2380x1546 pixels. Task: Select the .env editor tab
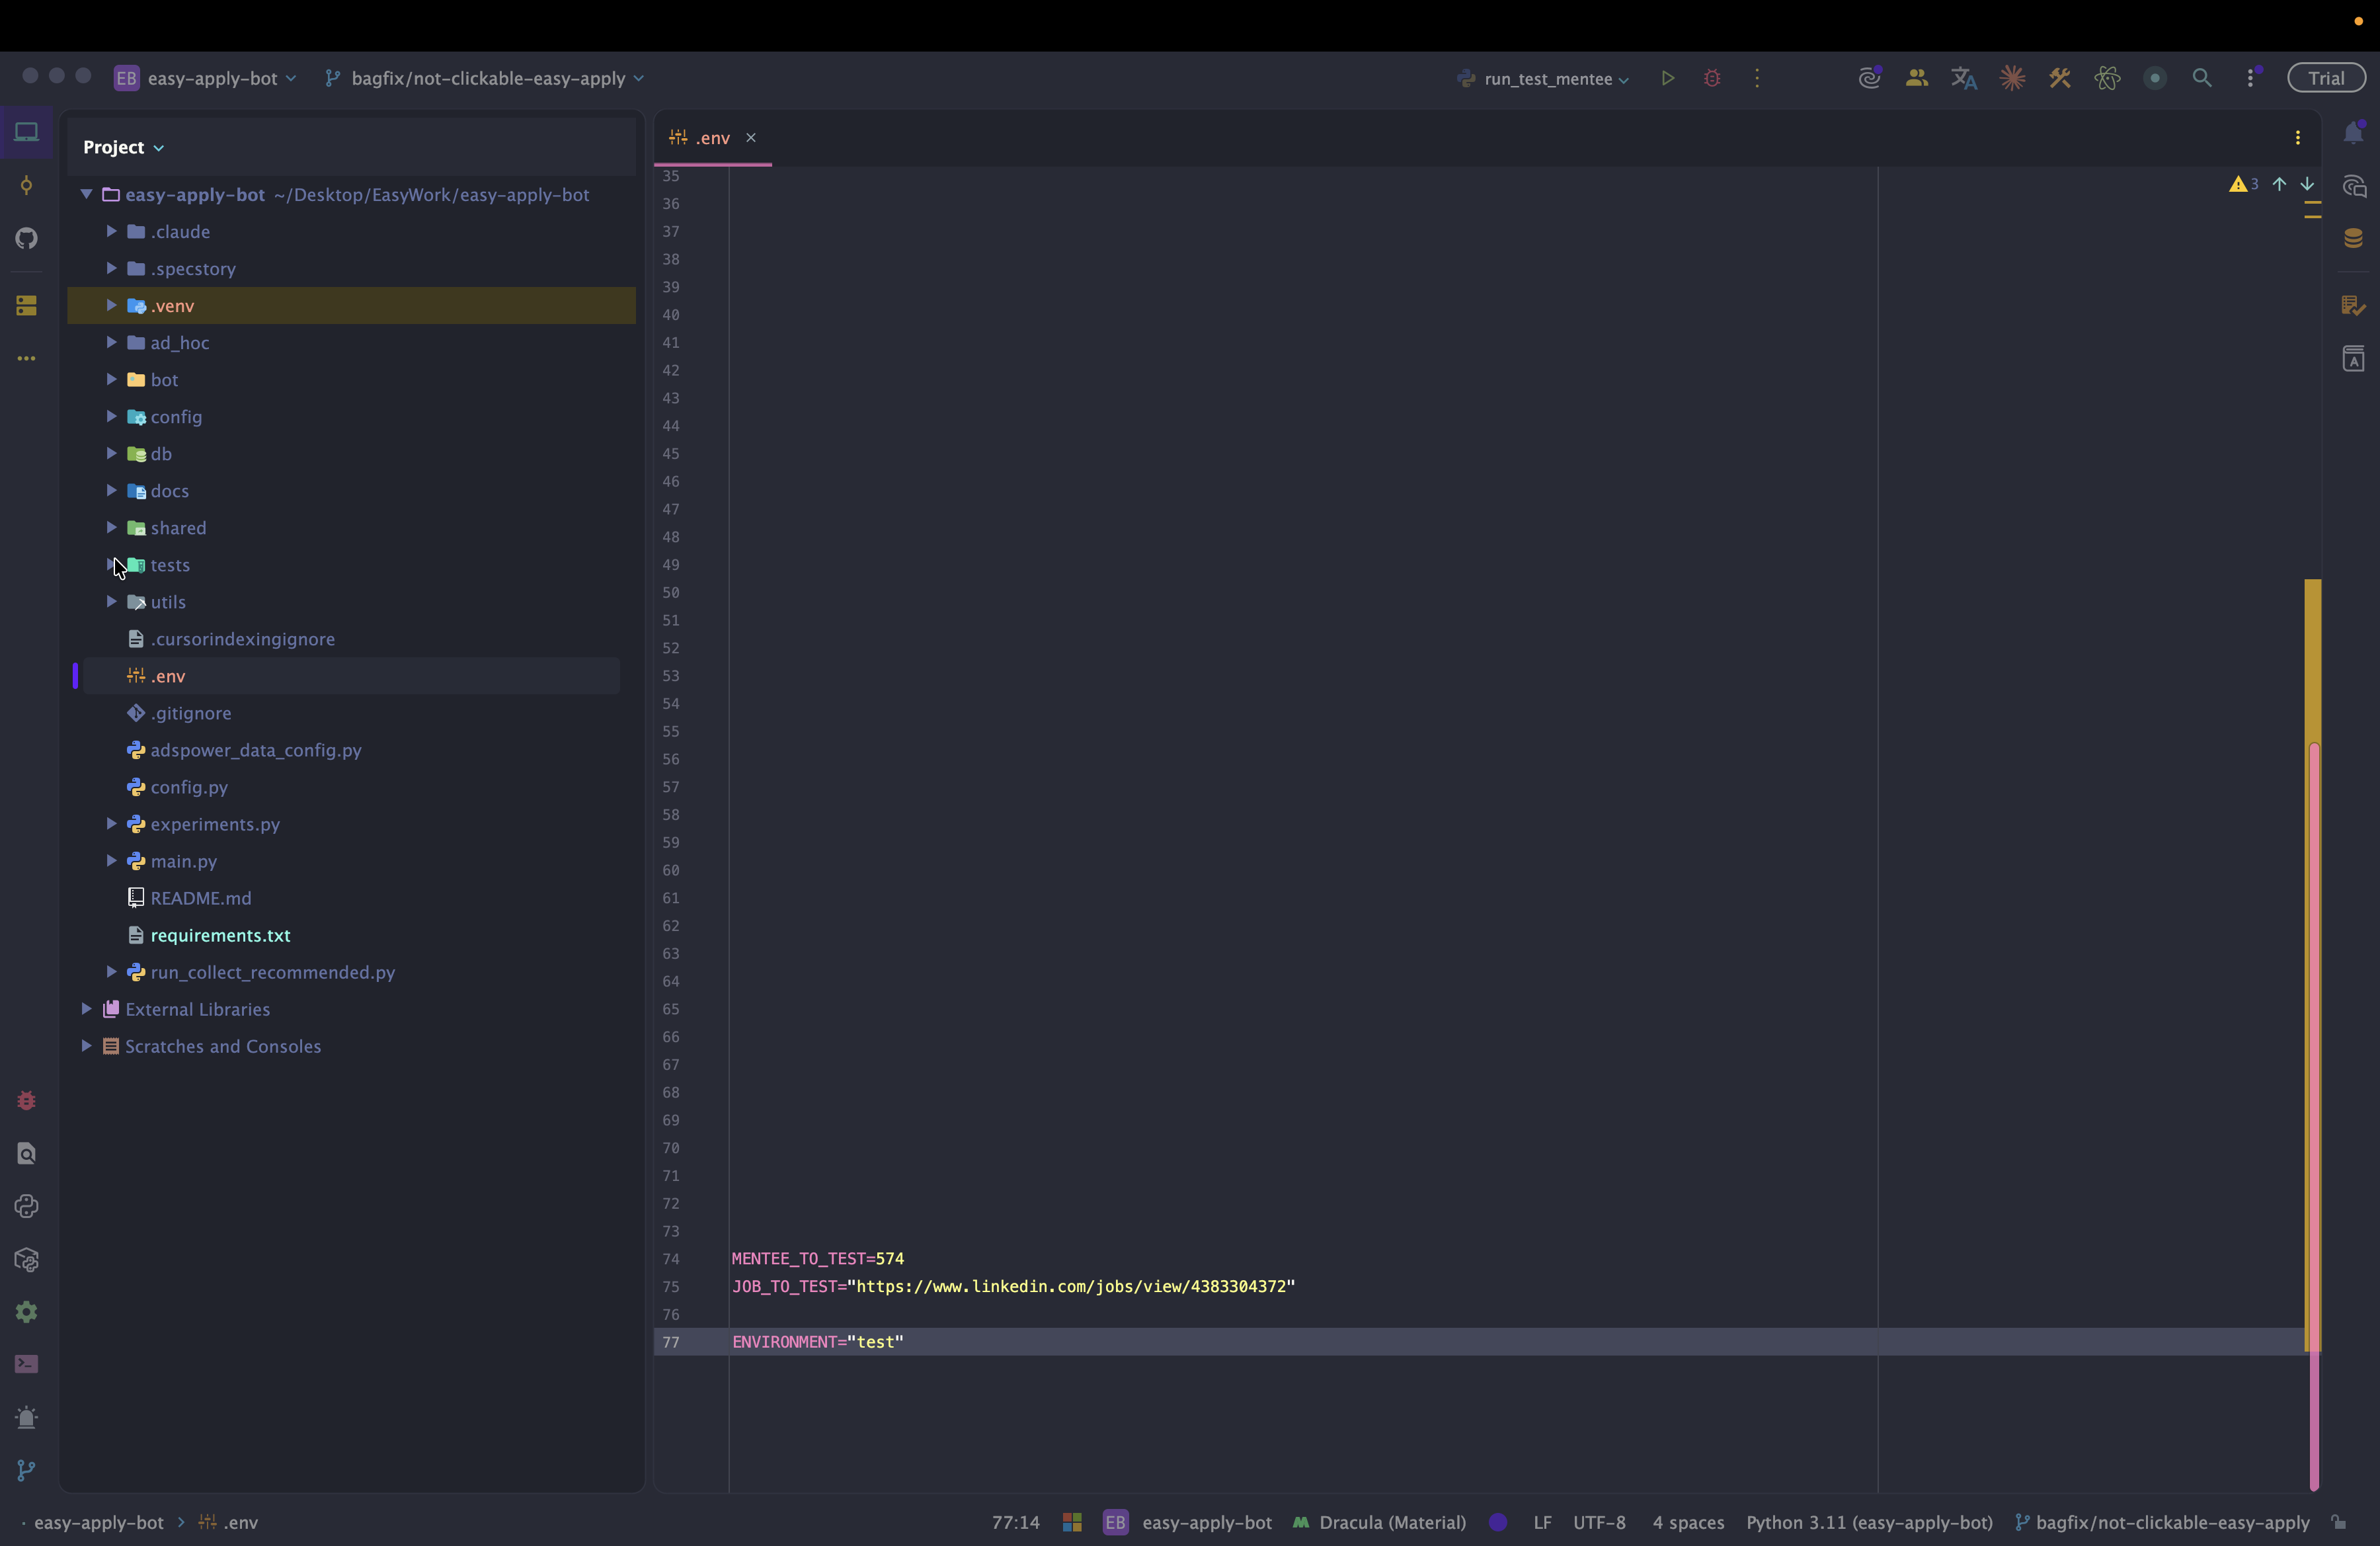tap(711, 138)
